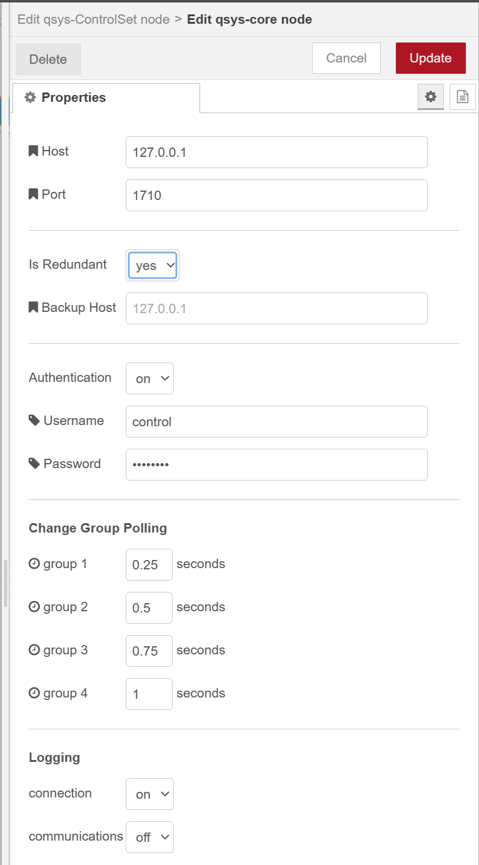Click the tag icon beside Password

point(34,464)
